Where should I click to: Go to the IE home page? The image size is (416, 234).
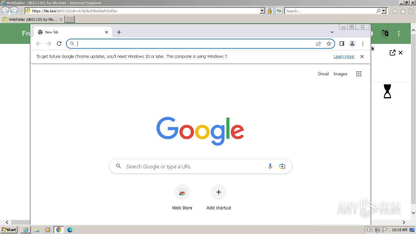point(395,11)
